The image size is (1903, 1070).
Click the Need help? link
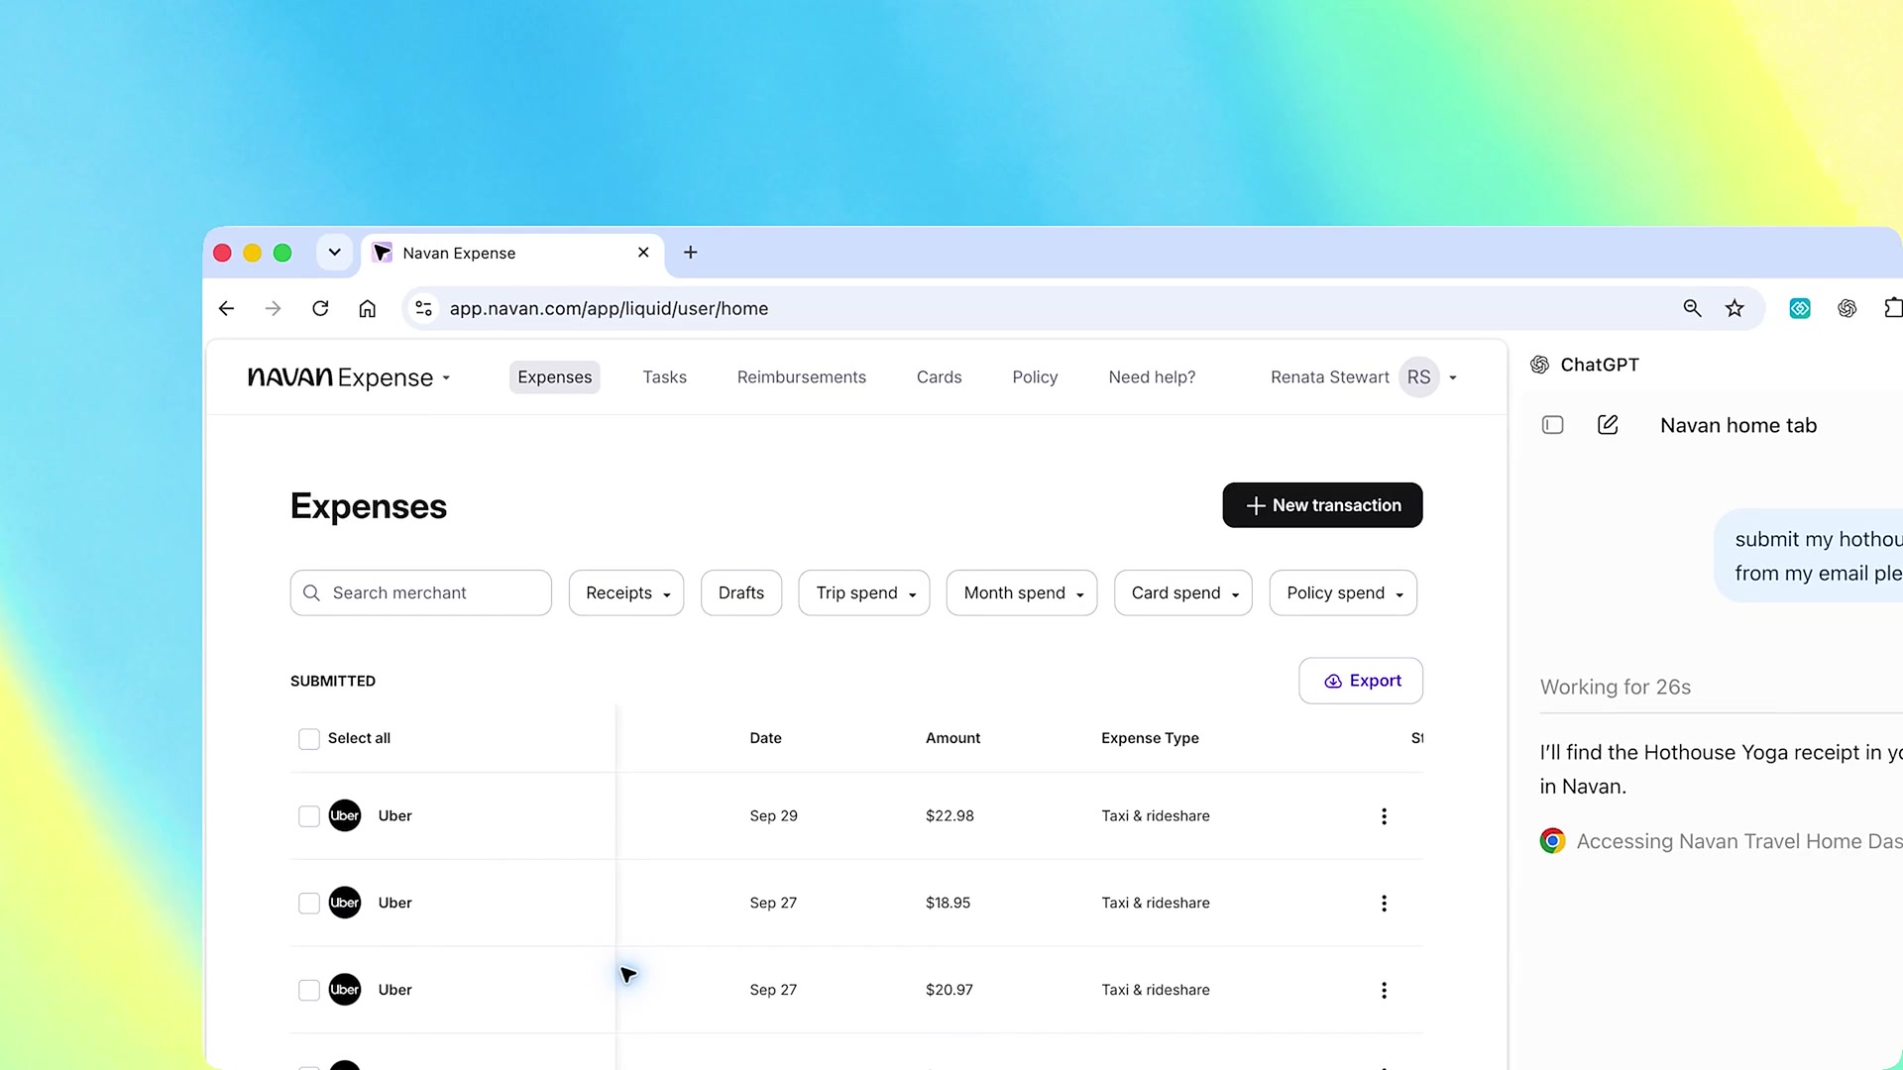tap(1153, 377)
